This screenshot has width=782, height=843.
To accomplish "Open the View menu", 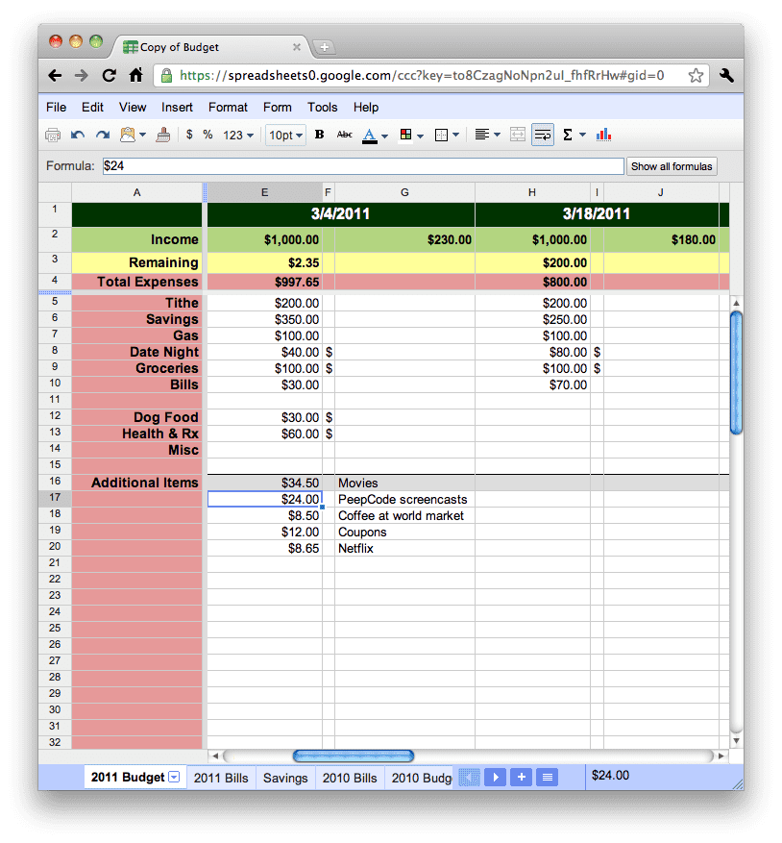I will [x=133, y=107].
